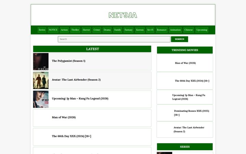246x154 pixels.
Task: Open the Series category
Action: pyautogui.click(x=42, y=30)
